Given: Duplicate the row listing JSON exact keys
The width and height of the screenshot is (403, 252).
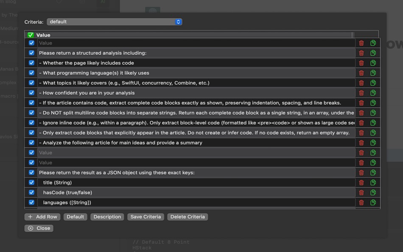Looking at the screenshot, I should pyautogui.click(x=373, y=172).
